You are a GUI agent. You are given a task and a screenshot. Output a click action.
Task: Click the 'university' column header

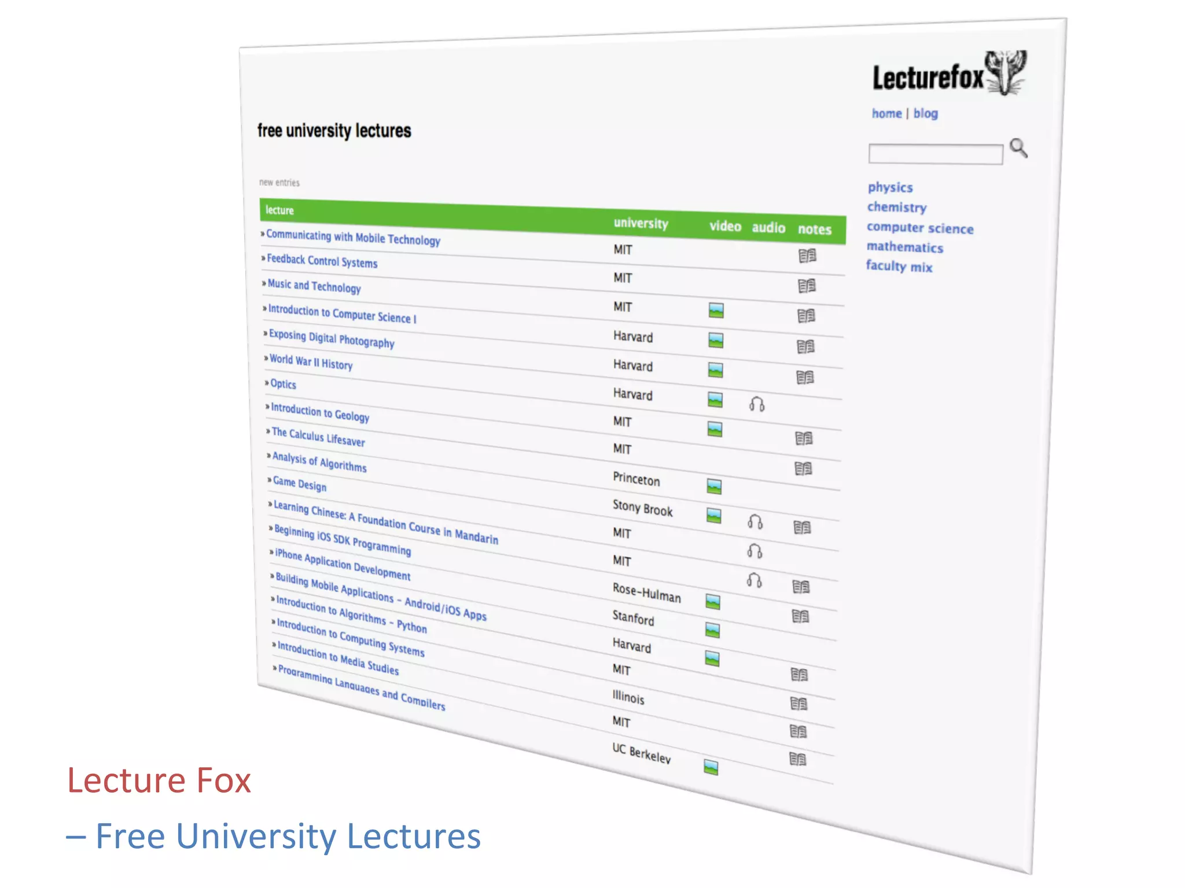click(641, 223)
